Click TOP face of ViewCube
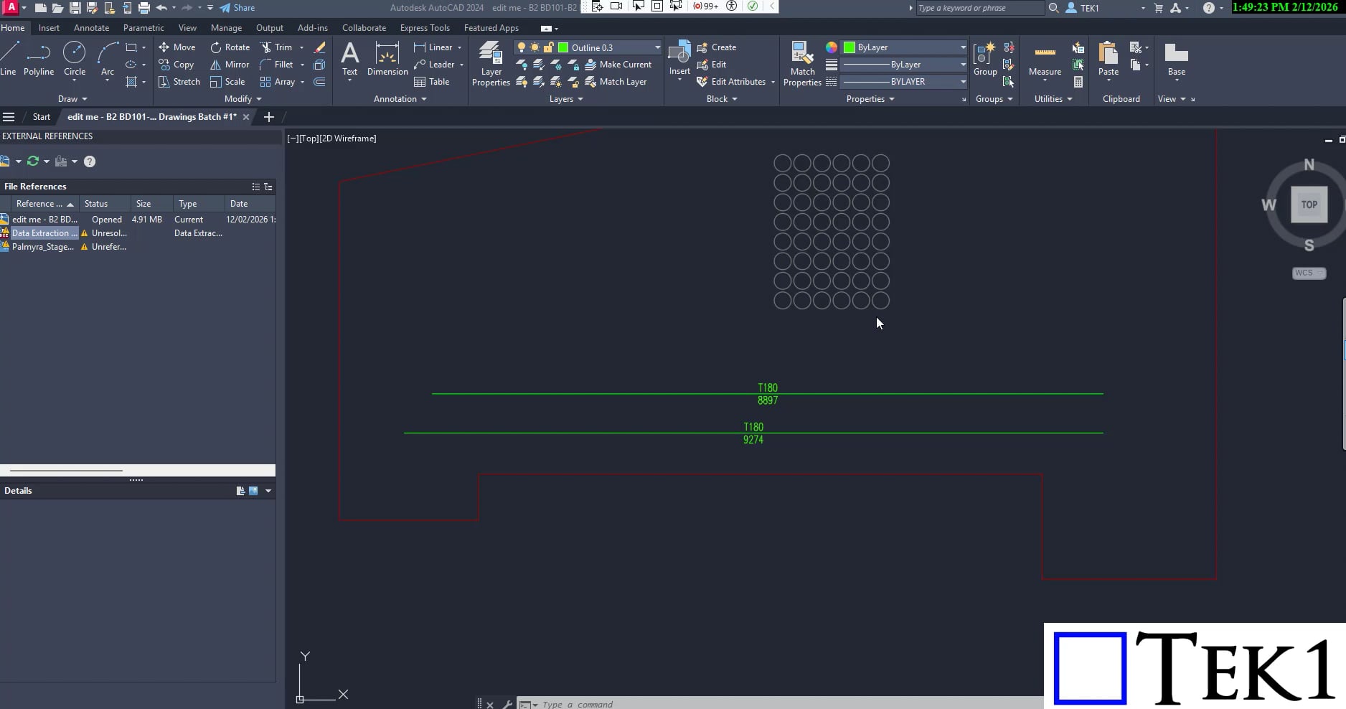 coord(1309,205)
